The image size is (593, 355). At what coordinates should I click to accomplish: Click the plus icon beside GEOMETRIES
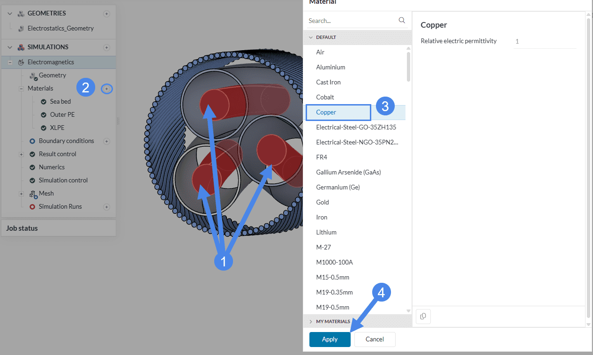tap(106, 14)
